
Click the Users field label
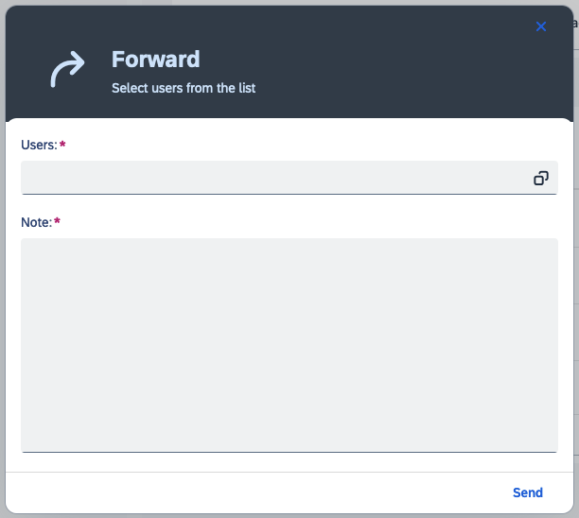[39, 145]
